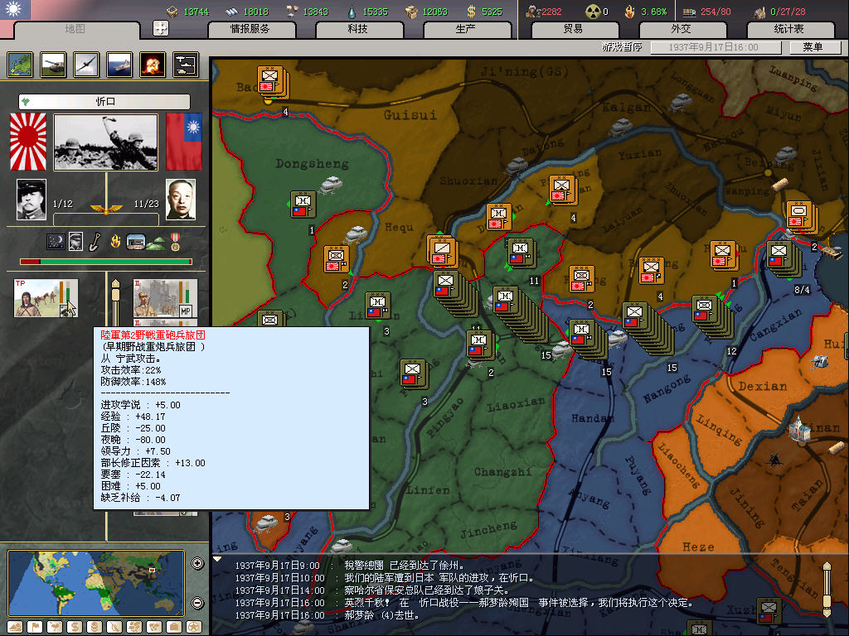
Task: Click the Republic of China flag in battle panel
Action: coord(184,142)
